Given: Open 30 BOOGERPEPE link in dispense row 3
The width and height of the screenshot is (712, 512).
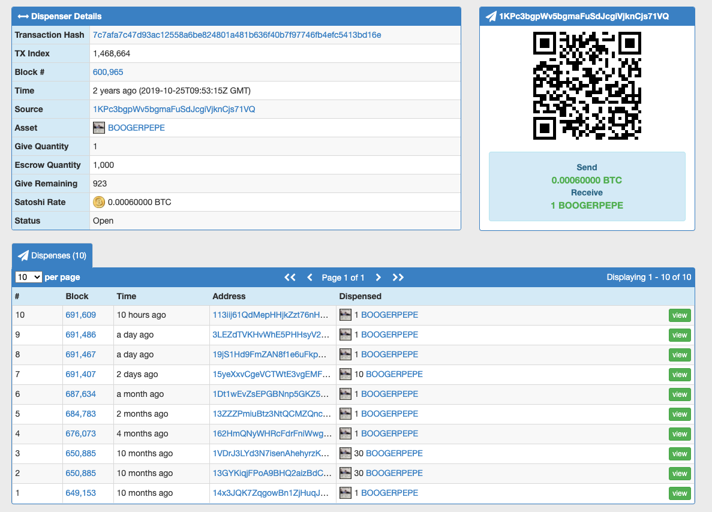Looking at the screenshot, I should 394,453.
